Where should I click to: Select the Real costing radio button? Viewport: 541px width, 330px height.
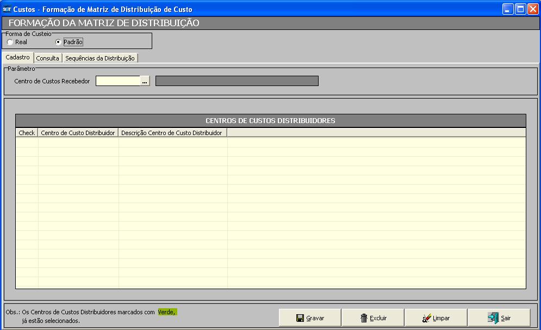coord(10,42)
